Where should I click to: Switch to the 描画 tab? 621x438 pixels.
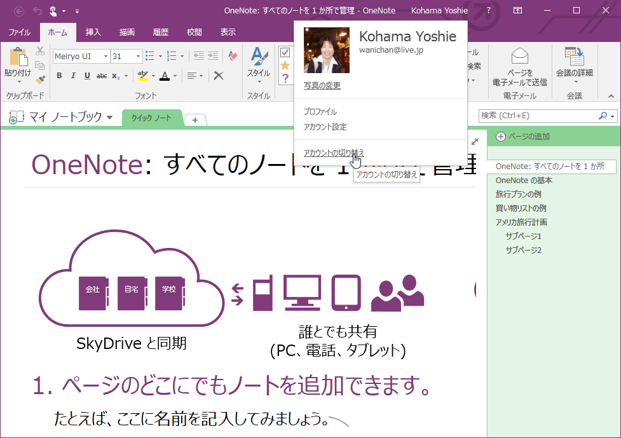(x=126, y=32)
